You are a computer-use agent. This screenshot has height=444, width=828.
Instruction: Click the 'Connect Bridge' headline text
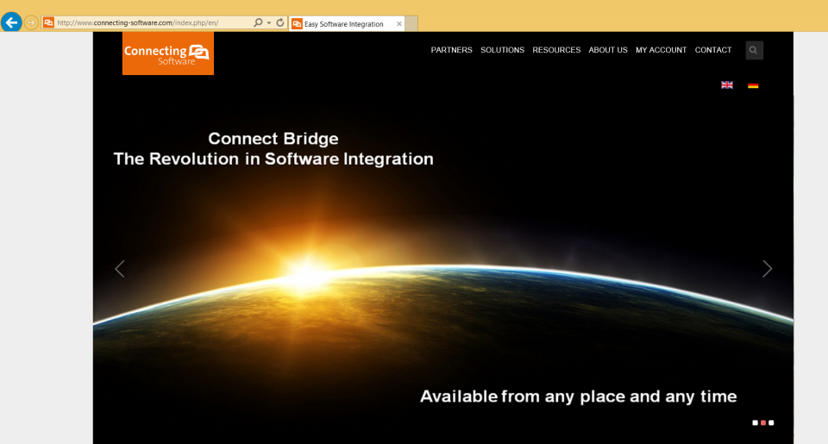273,138
